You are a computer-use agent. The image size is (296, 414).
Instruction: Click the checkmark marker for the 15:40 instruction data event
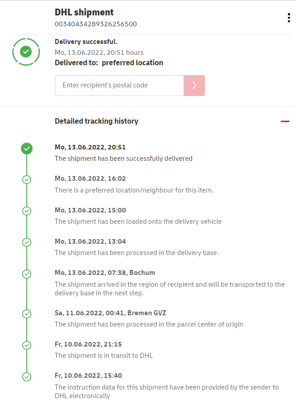27,376
